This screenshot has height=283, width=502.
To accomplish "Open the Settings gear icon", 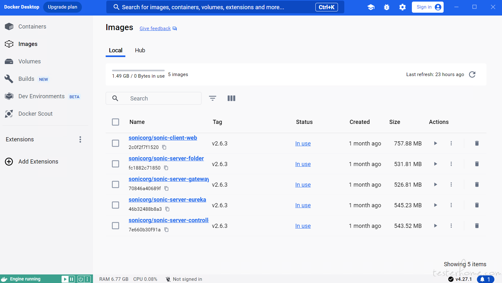I will tap(402, 7).
